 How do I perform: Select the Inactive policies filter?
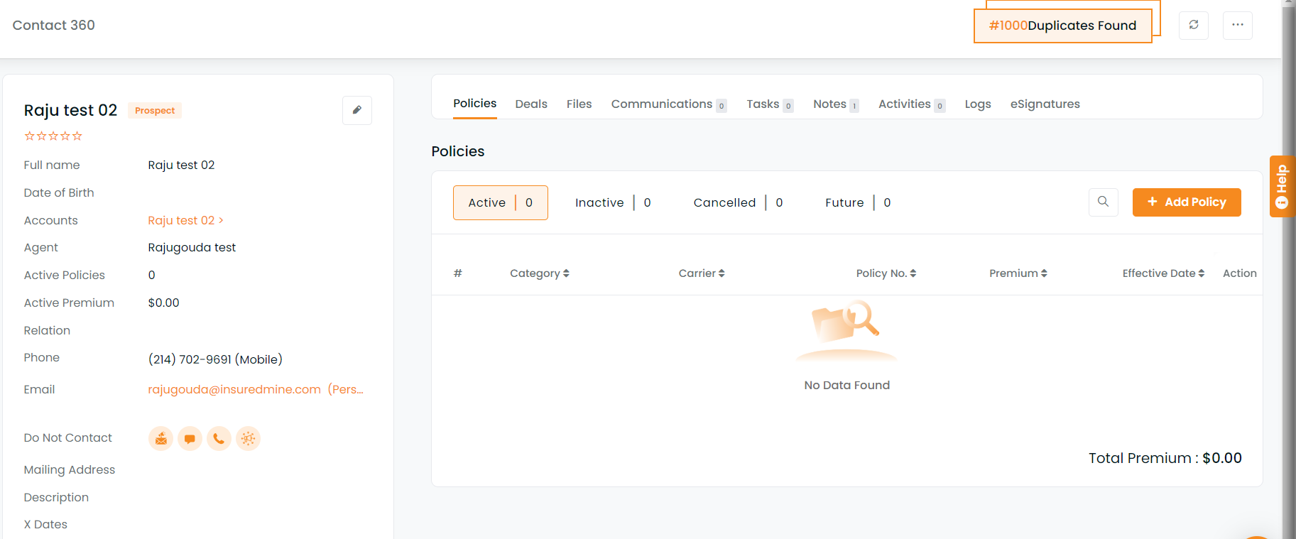[x=613, y=202]
